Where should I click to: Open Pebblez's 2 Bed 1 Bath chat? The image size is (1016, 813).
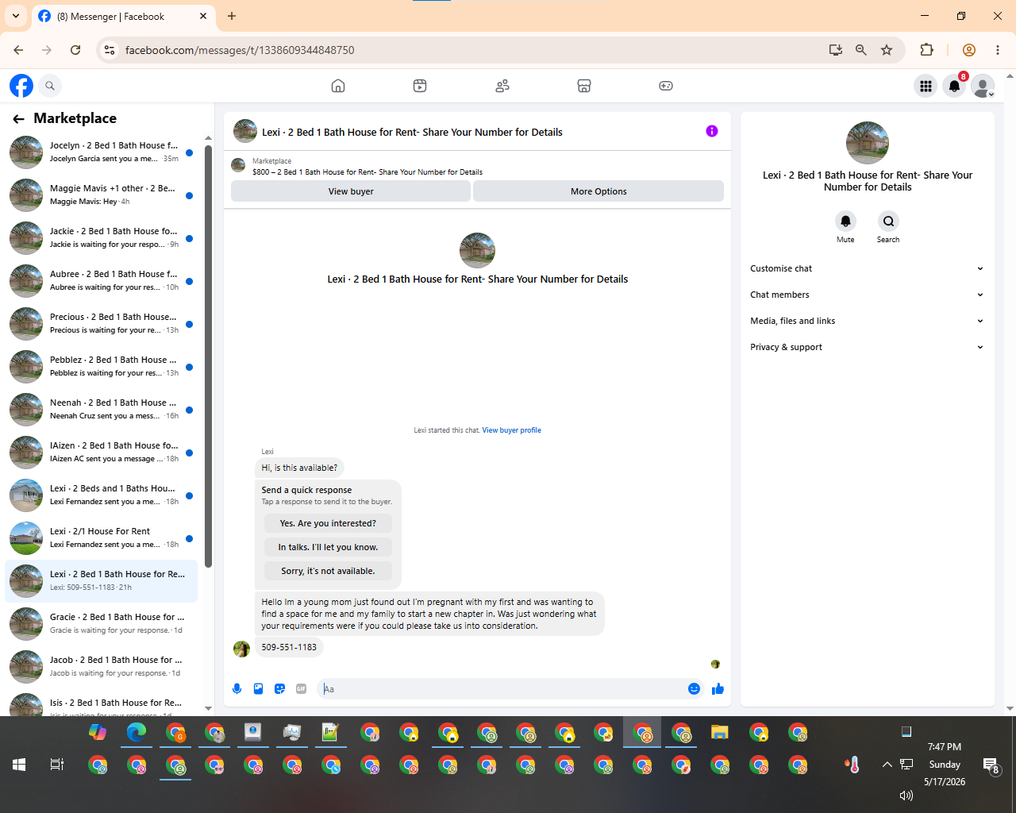pos(101,367)
